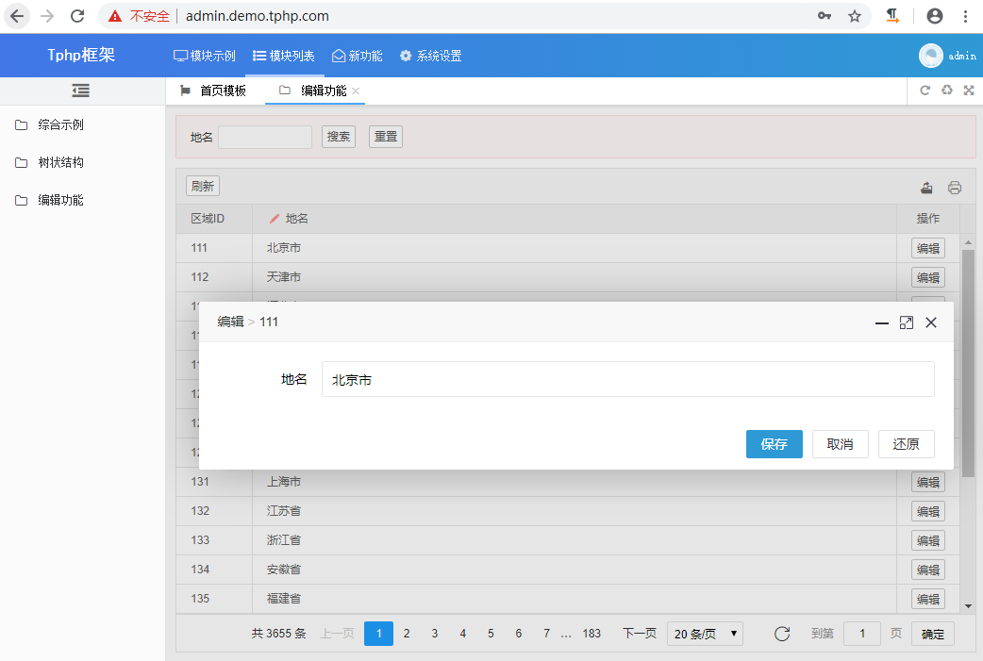Viewport: 983px width, 661px height.
Task: Open the 模块列表 top menu
Action: pyautogui.click(x=283, y=56)
